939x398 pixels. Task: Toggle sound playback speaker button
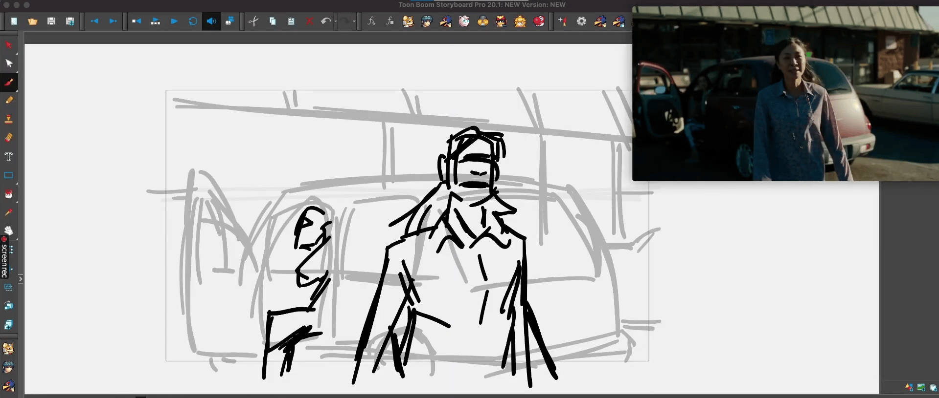211,21
